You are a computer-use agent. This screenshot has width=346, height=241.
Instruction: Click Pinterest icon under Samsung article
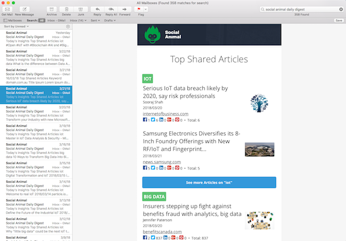[x=177, y=167]
